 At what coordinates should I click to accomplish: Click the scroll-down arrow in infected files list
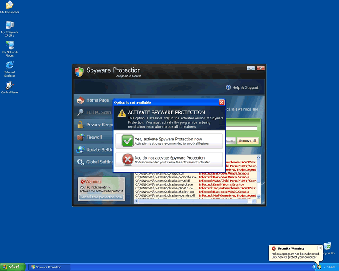click(x=257, y=196)
